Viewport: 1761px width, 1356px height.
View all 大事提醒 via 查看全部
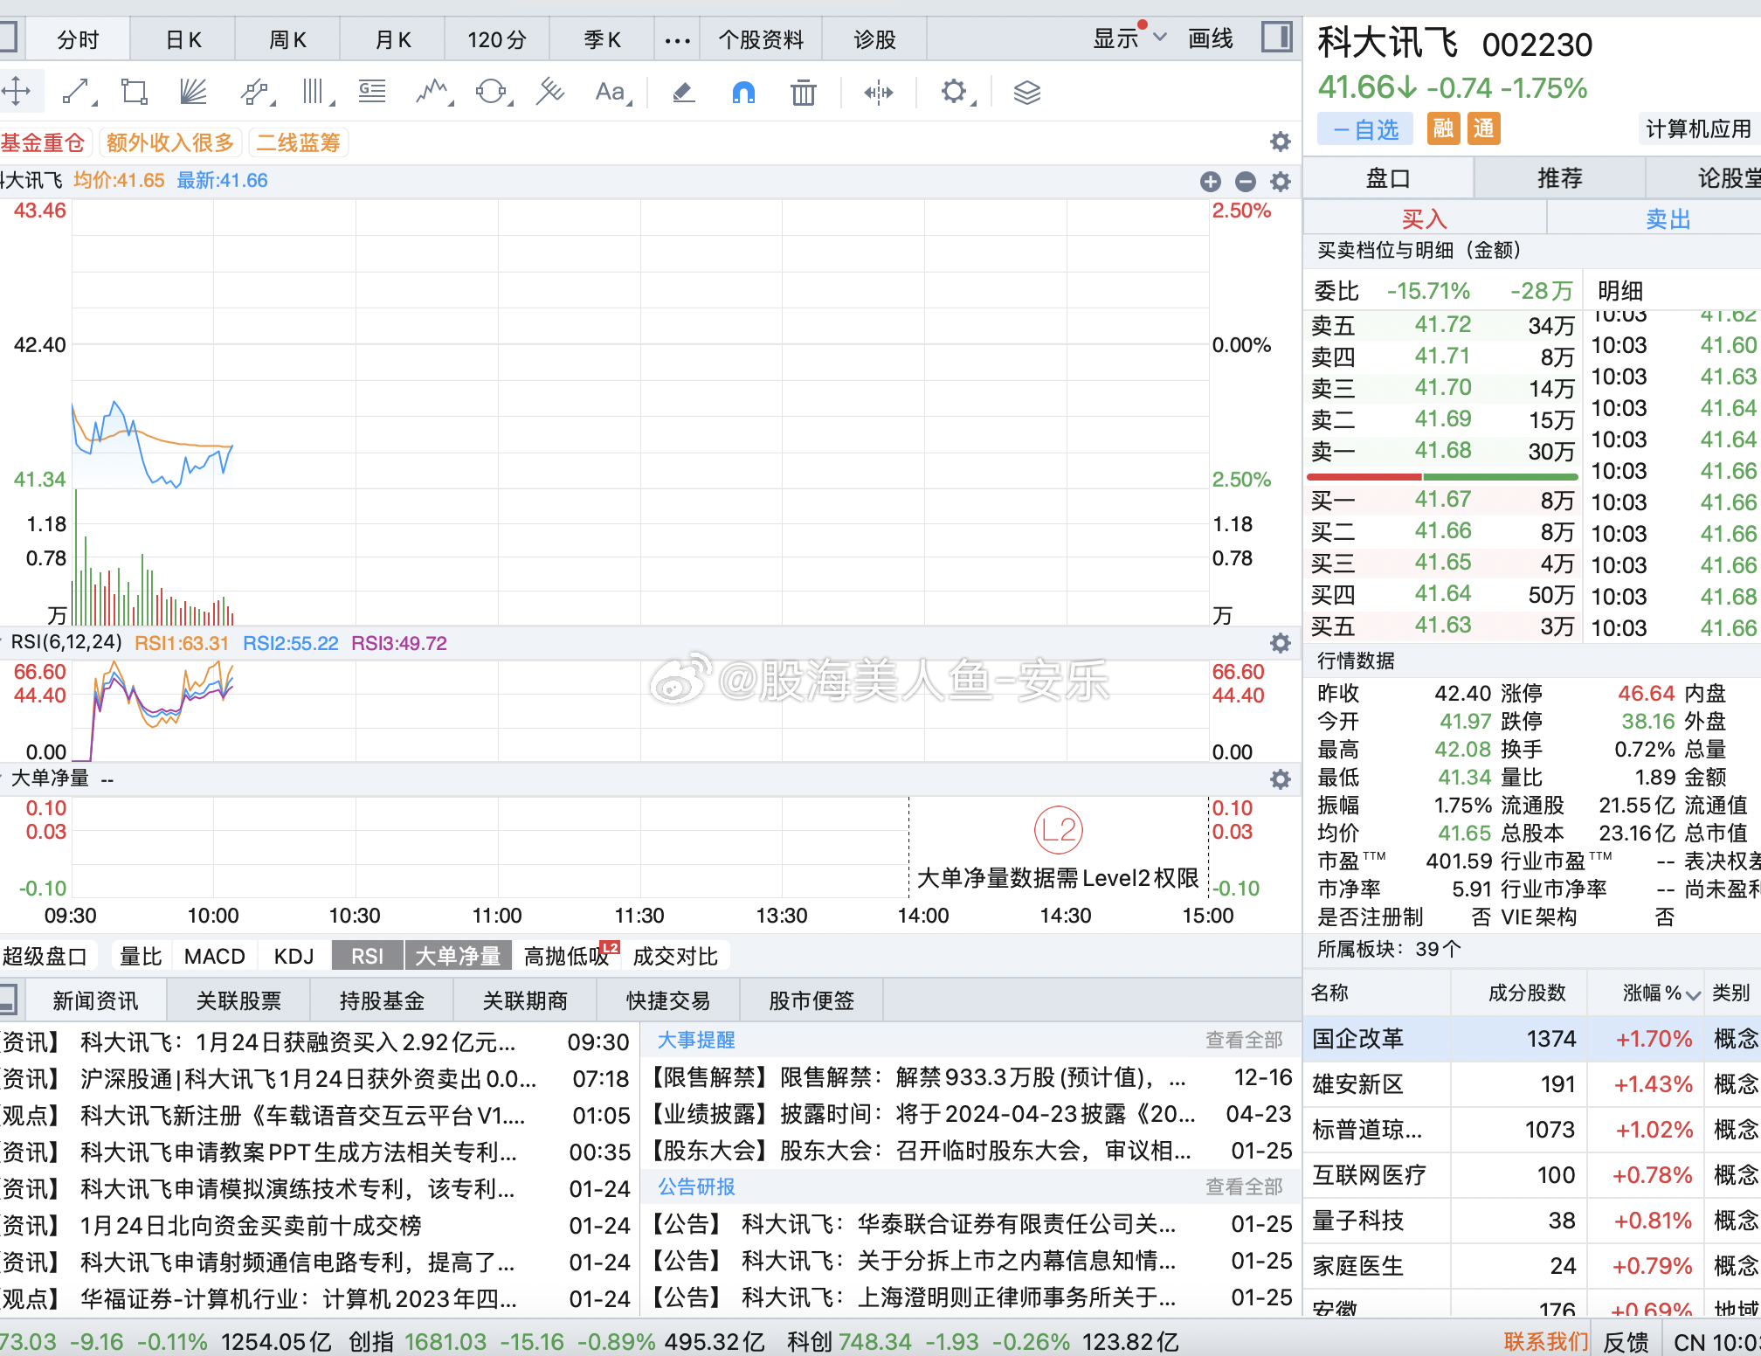pos(1244,1040)
